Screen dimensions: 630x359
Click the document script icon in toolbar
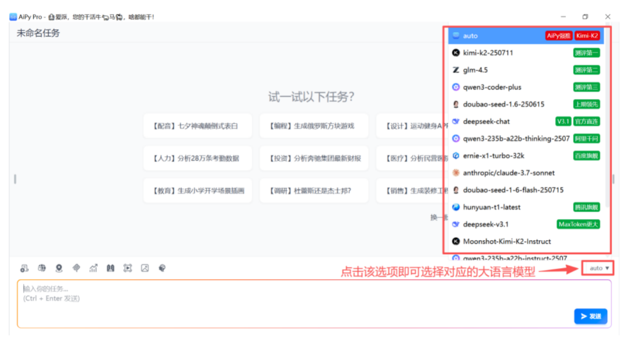pos(24,268)
